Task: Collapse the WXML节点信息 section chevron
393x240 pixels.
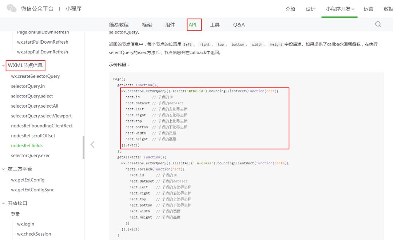Action: (x=4, y=65)
